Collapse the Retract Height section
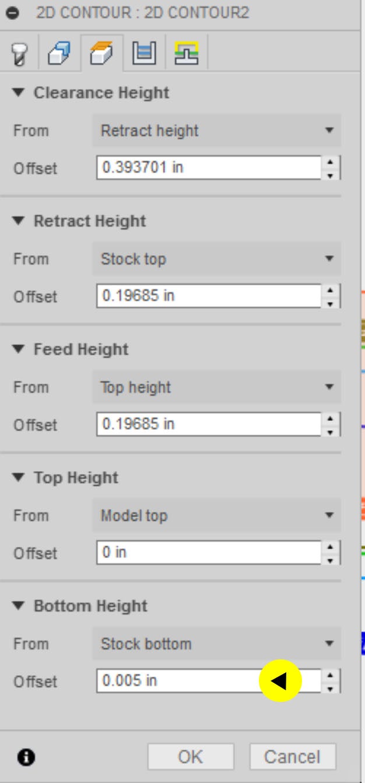This screenshot has width=365, height=783. pyautogui.click(x=19, y=221)
